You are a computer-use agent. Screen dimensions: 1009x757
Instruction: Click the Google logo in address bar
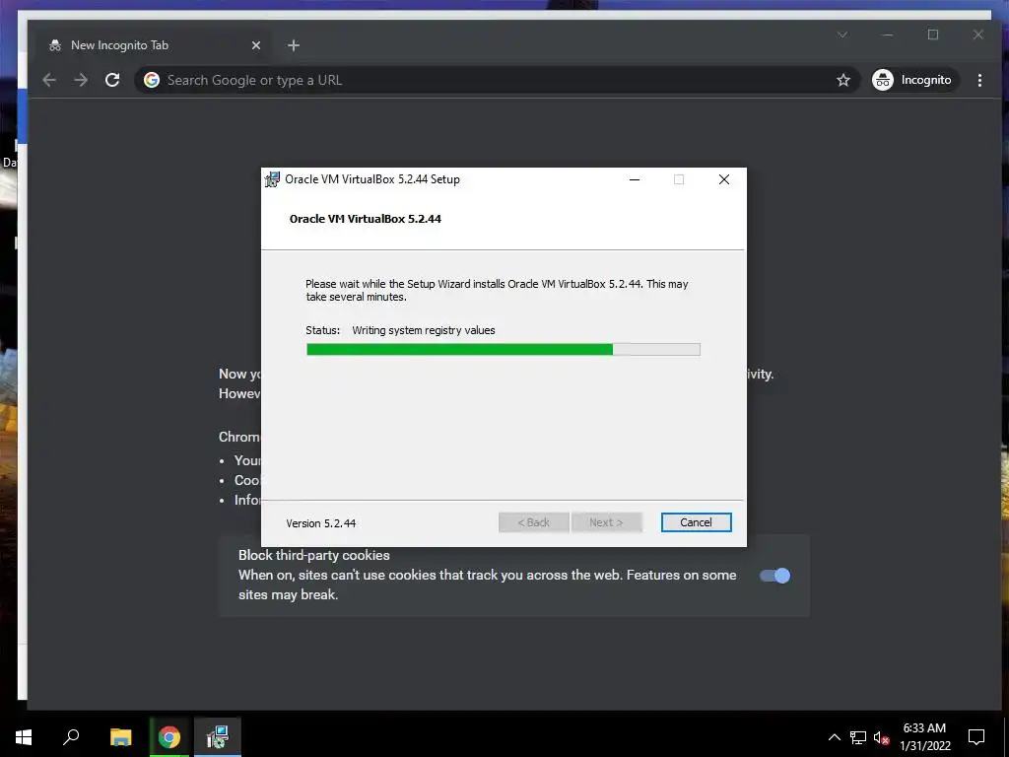click(x=152, y=80)
